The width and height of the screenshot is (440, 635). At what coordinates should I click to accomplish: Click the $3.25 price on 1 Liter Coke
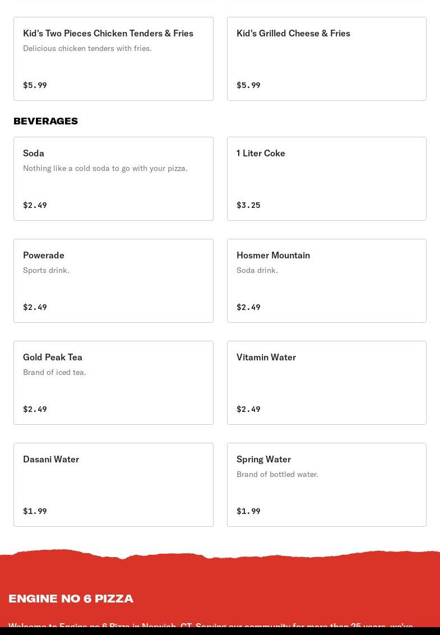(248, 205)
